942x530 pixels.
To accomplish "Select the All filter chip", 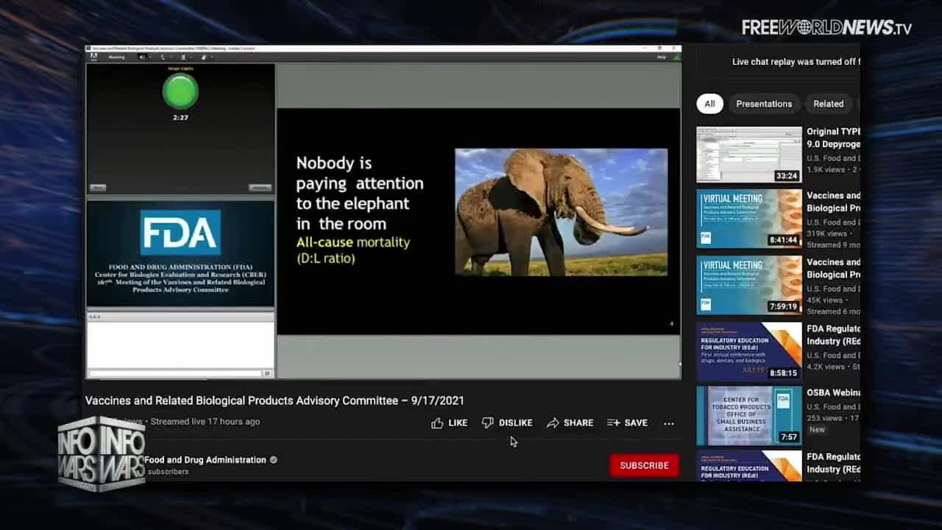I will click(709, 104).
